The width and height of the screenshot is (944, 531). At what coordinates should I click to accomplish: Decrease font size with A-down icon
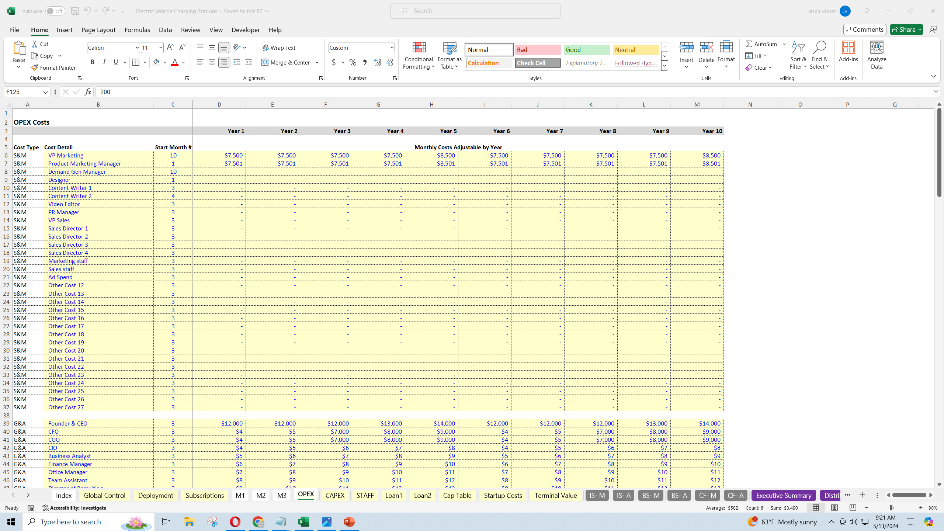[x=182, y=47]
